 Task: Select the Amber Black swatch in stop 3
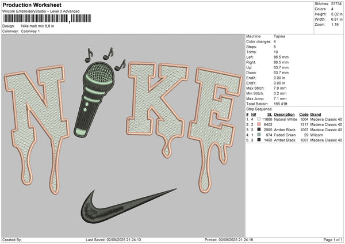(x=260, y=129)
